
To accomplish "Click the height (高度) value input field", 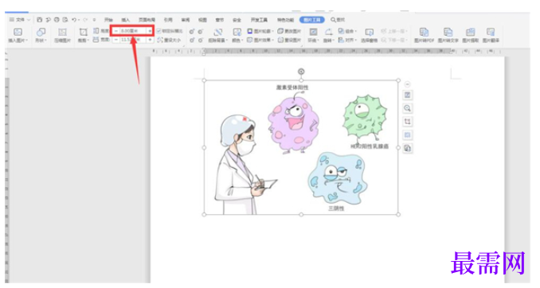I will 133,31.
